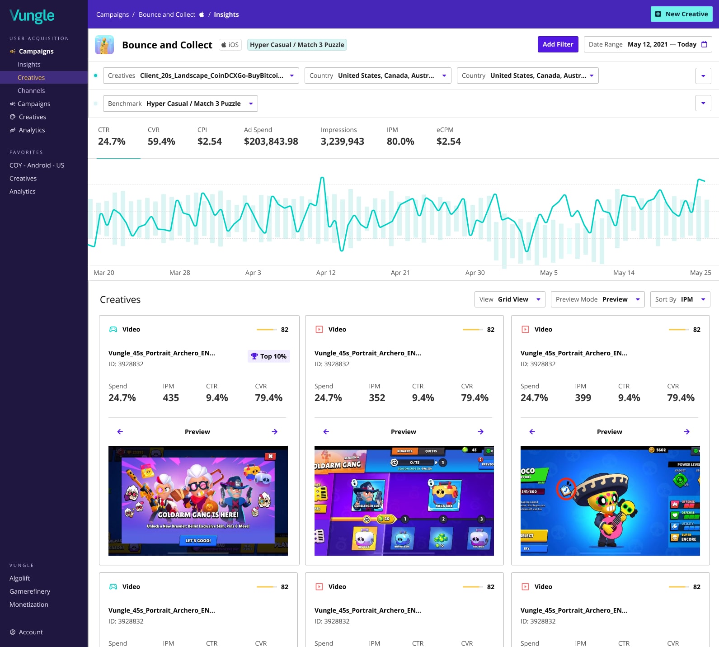The width and height of the screenshot is (719, 647).
Task: Click the New Creative button
Action: click(681, 14)
